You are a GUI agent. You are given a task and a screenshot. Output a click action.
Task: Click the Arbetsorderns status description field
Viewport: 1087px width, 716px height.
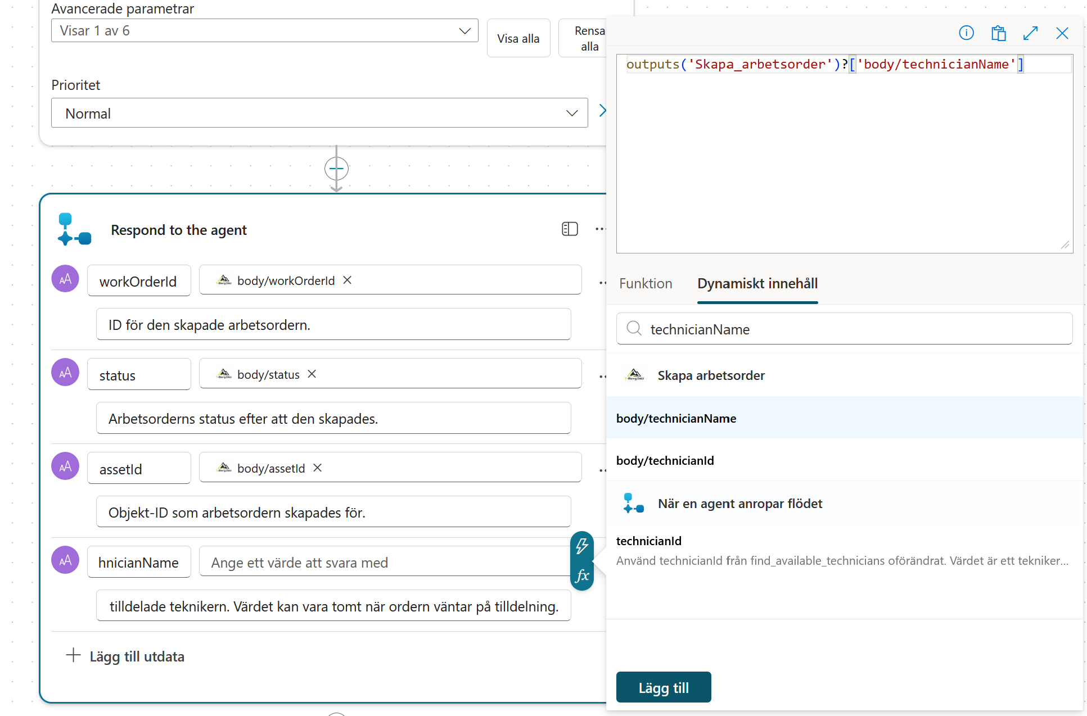point(333,418)
